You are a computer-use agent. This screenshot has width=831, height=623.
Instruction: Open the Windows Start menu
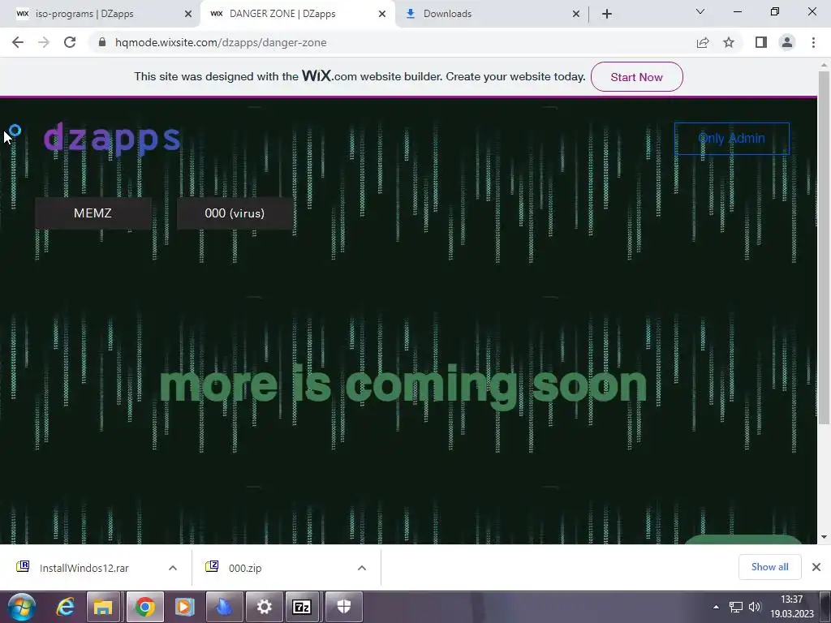coord(22,607)
